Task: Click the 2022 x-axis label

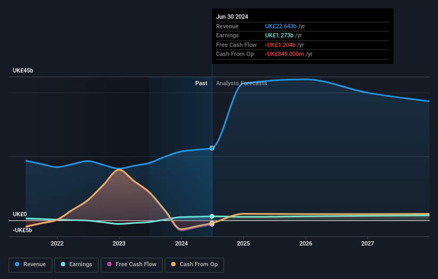Action: 57,244
